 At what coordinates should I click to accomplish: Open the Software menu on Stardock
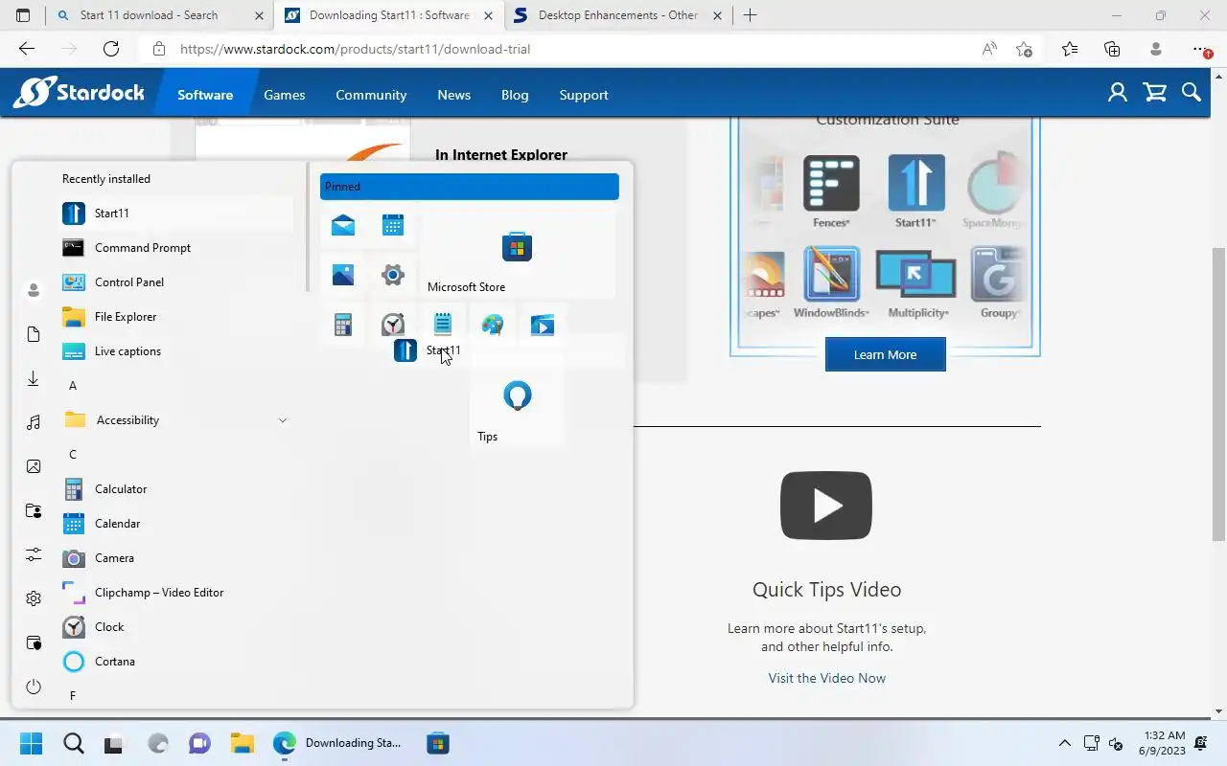click(205, 95)
